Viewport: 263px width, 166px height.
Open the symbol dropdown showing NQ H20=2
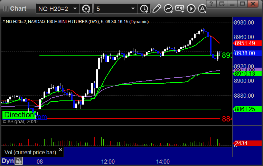pos(57,9)
